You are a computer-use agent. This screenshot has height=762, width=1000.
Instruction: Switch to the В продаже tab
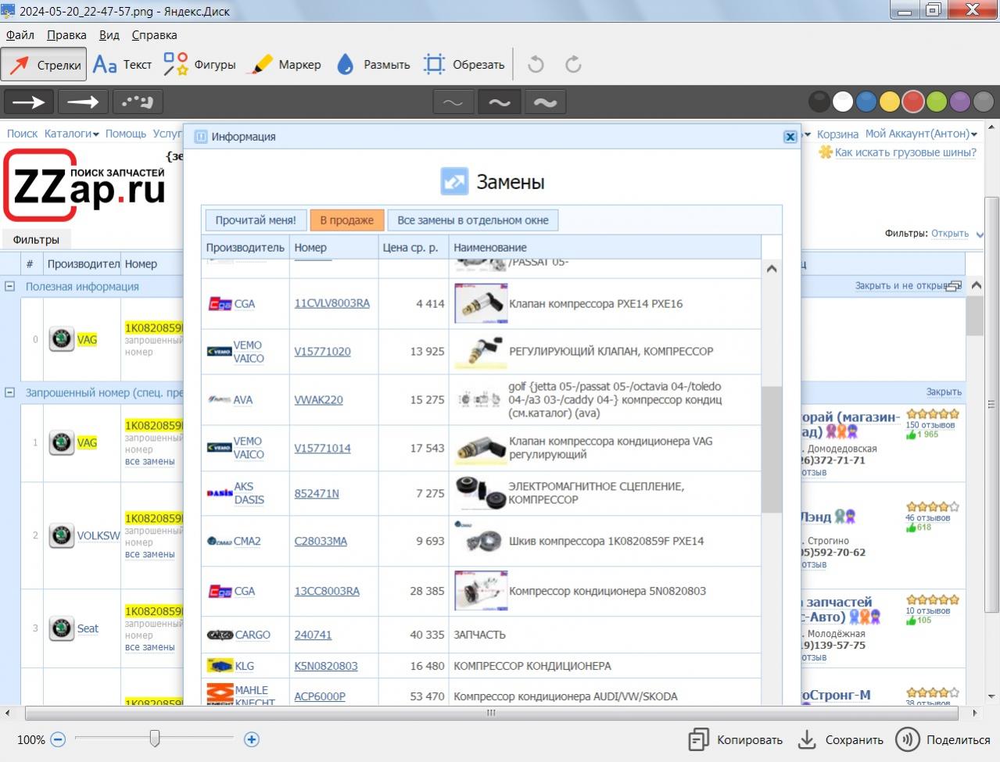pyautogui.click(x=347, y=220)
